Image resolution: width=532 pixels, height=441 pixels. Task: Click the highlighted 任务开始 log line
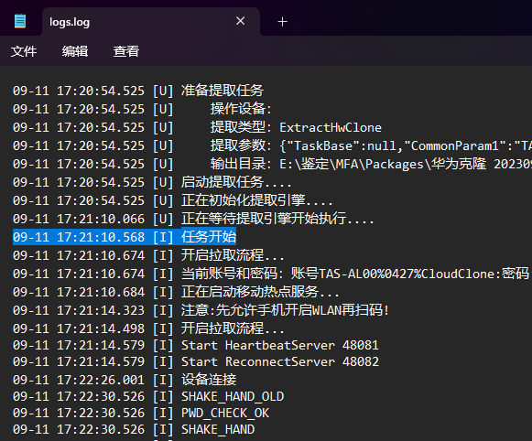(125, 237)
